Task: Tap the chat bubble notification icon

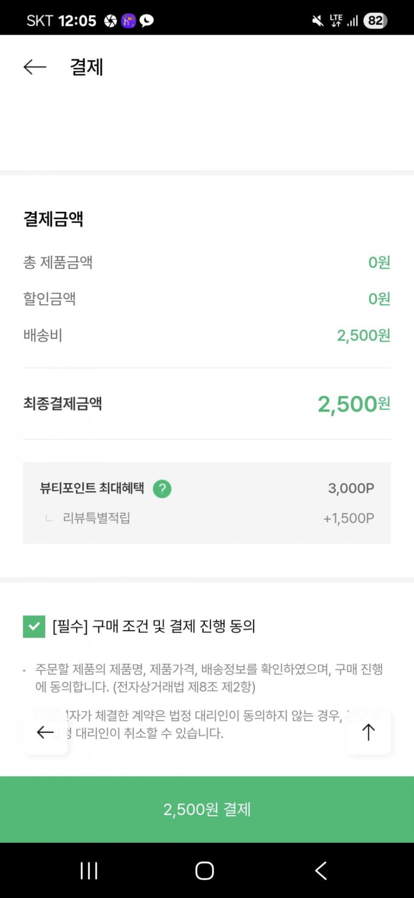Action: 147,21
